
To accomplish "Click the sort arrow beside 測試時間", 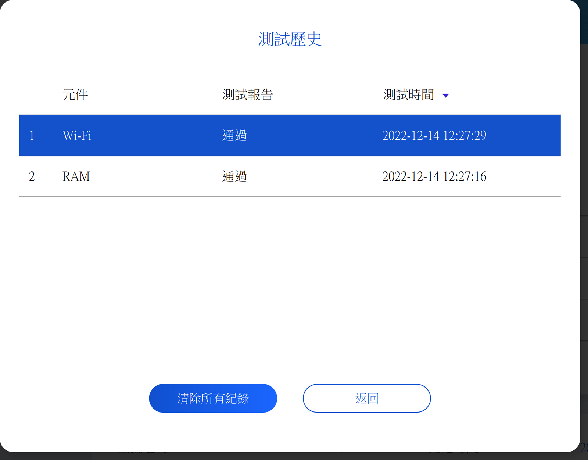I will pyautogui.click(x=445, y=96).
